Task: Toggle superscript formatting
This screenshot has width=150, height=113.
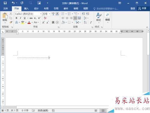Action: 39,18
